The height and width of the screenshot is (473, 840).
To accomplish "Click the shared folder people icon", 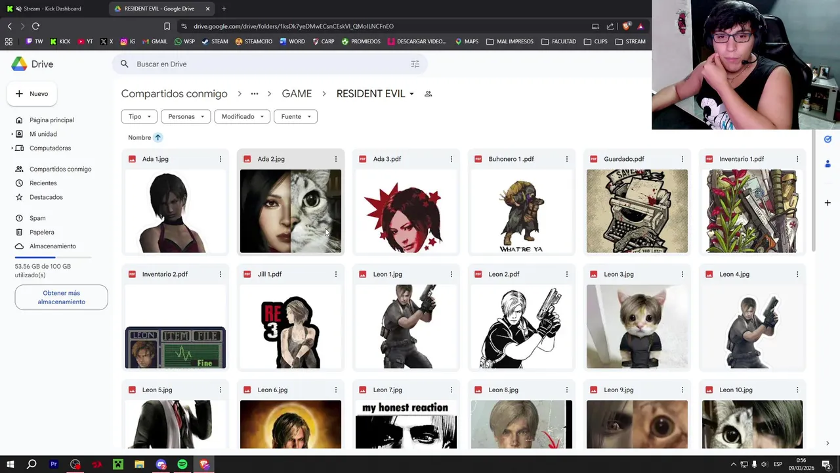I will [x=429, y=94].
